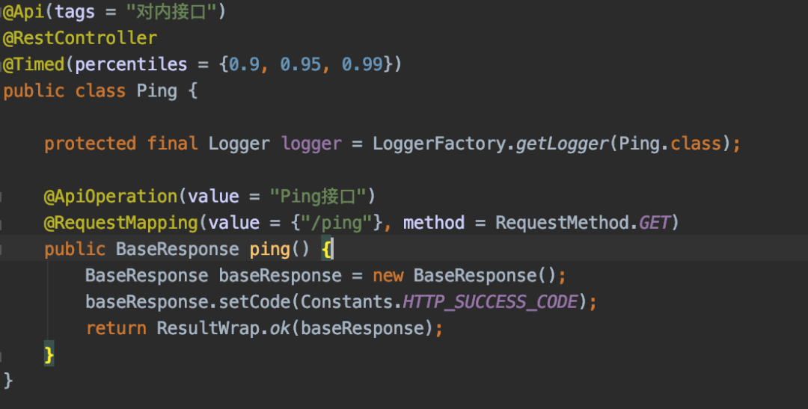Click the fold marker beside @ApiOperation

pyautogui.click(x=2, y=197)
